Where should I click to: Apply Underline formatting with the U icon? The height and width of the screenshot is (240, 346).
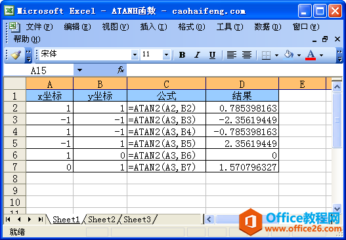tap(212, 54)
